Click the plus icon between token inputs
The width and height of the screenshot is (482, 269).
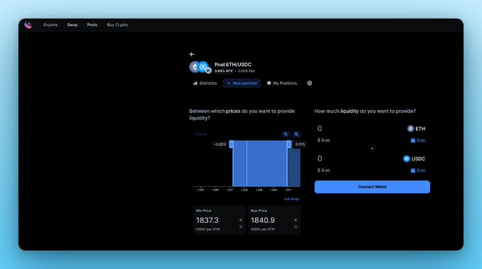point(372,148)
